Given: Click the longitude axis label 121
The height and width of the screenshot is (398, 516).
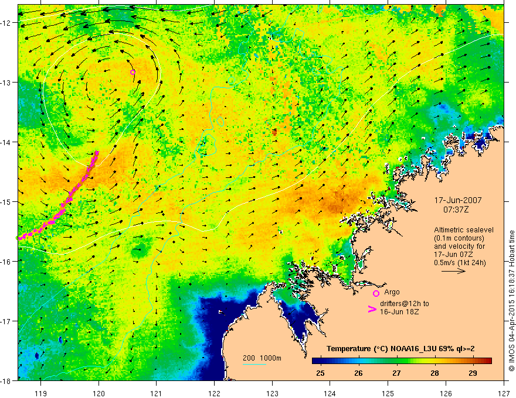Looking at the screenshot, I should pyautogui.click(x=157, y=393).
